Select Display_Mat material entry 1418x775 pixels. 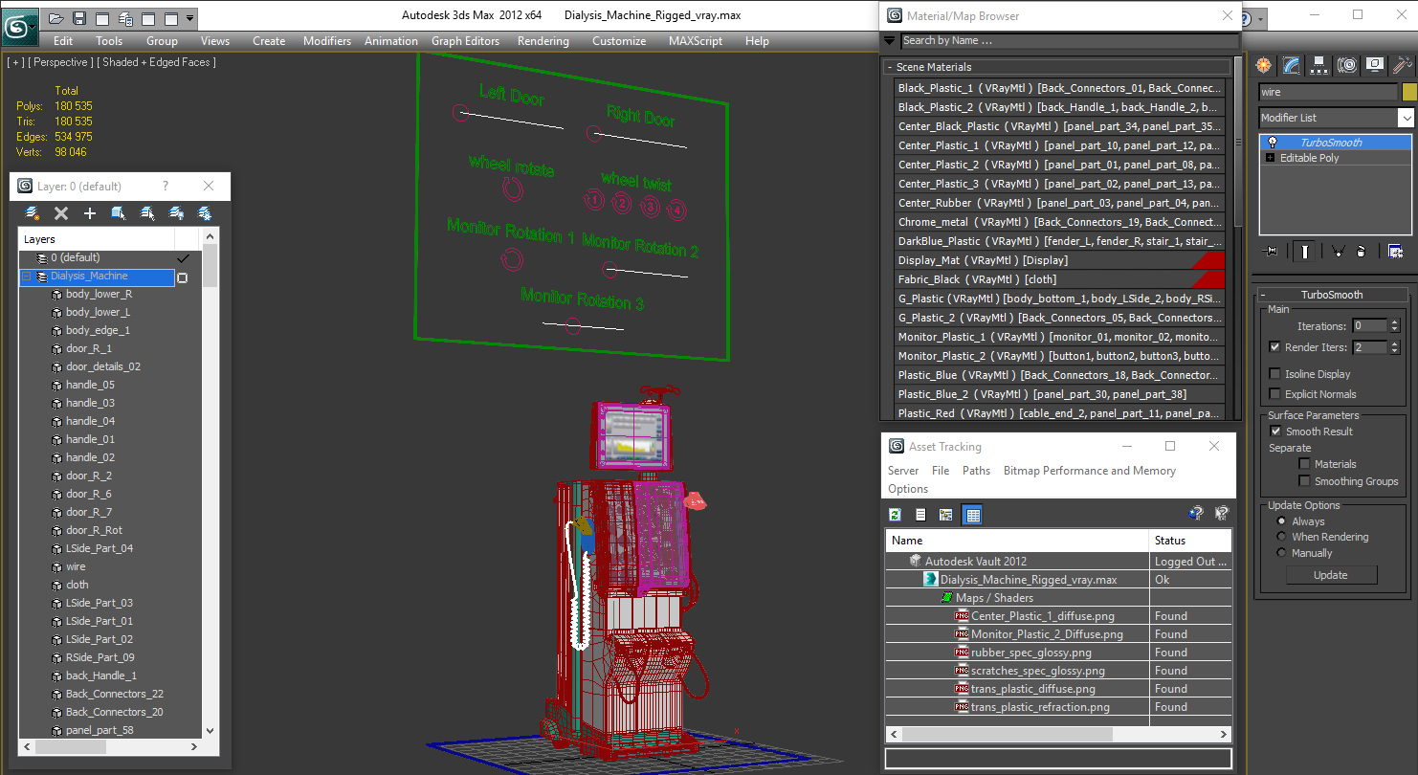click(1059, 260)
